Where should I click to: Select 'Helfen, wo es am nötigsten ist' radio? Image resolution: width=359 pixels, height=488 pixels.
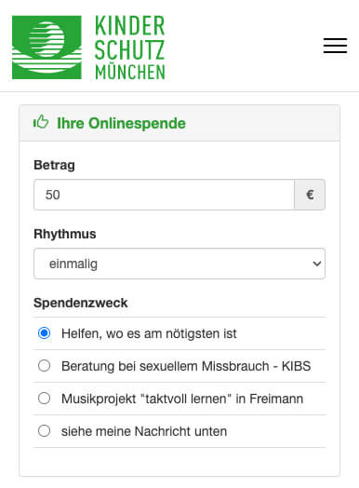[x=44, y=332]
